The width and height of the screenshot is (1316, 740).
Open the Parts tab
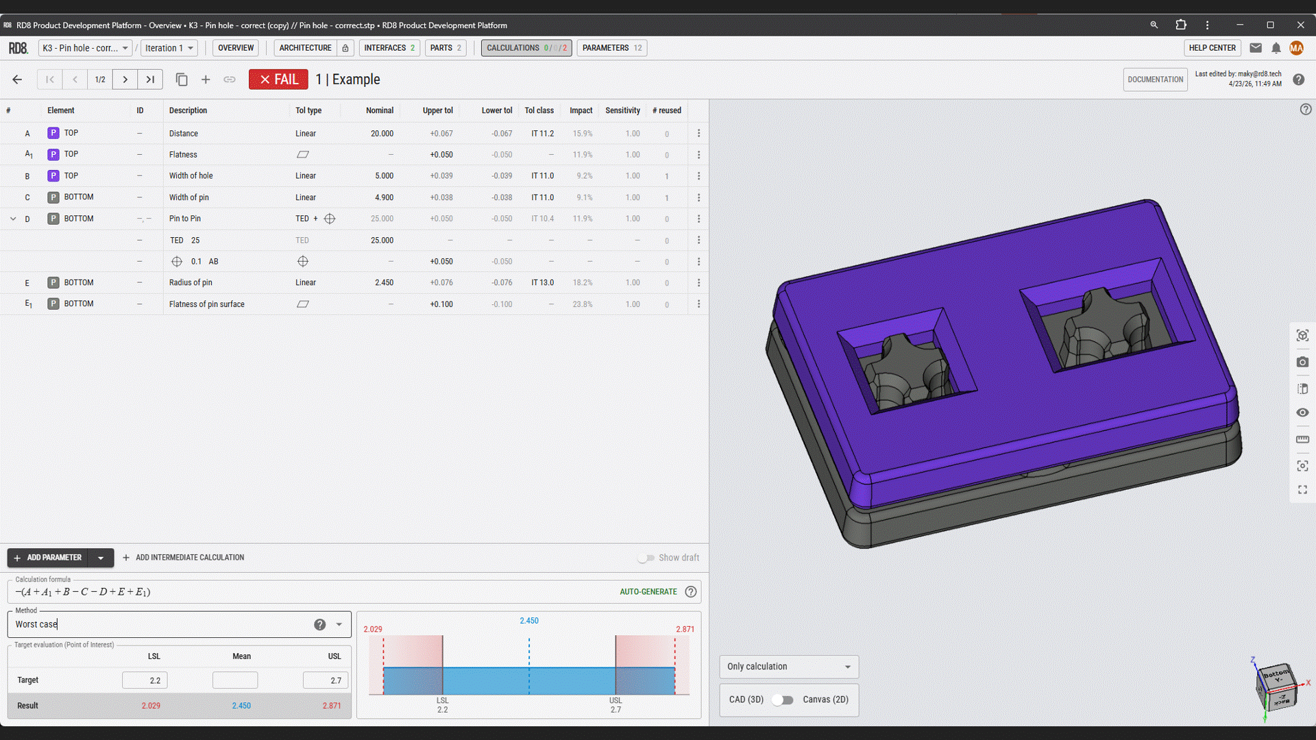pyautogui.click(x=446, y=48)
